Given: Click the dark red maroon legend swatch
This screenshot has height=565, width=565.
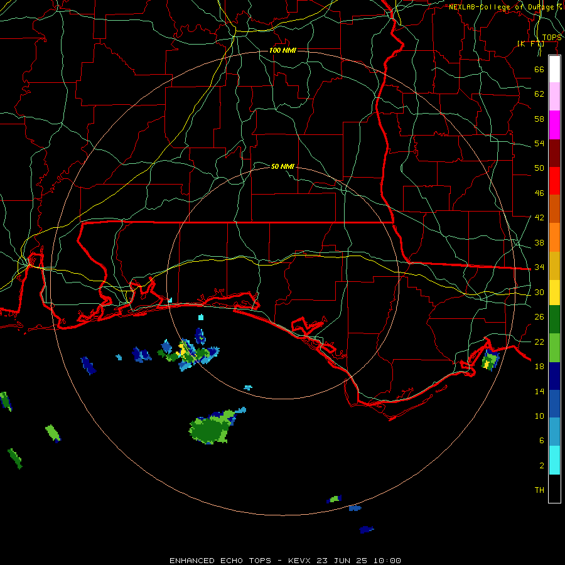Looking at the screenshot, I should [554, 153].
